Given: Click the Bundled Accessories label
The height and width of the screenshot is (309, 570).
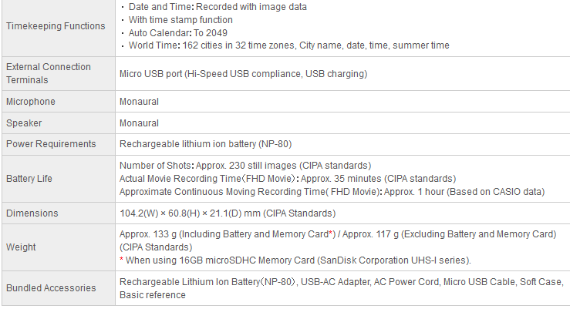Looking at the screenshot, I should [x=51, y=288].
